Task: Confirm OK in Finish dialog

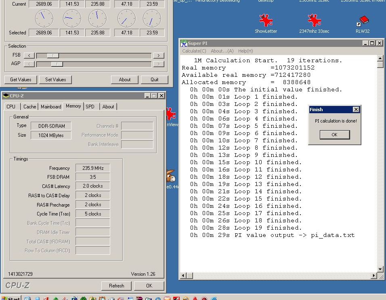Action: pos(335,135)
